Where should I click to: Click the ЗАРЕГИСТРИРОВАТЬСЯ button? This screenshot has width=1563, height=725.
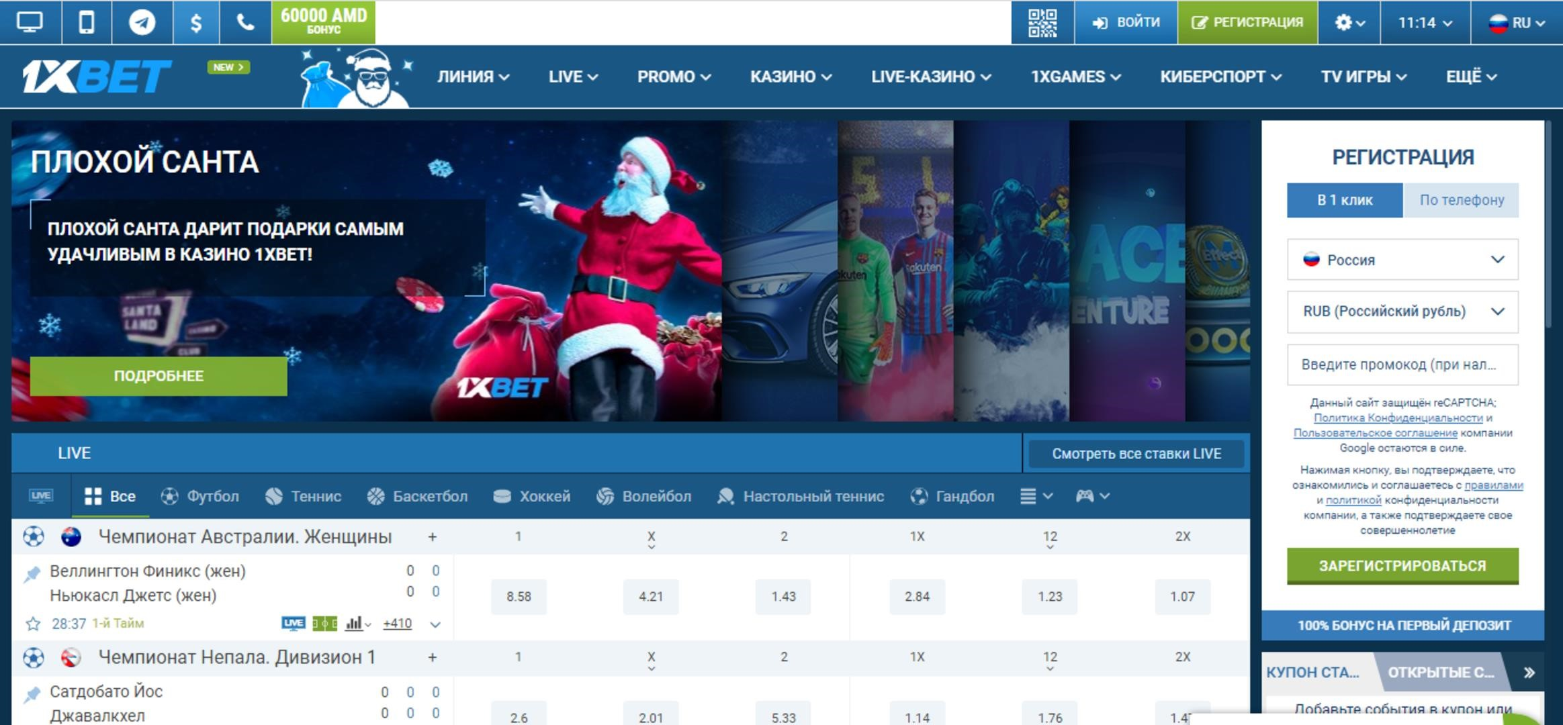1402,566
